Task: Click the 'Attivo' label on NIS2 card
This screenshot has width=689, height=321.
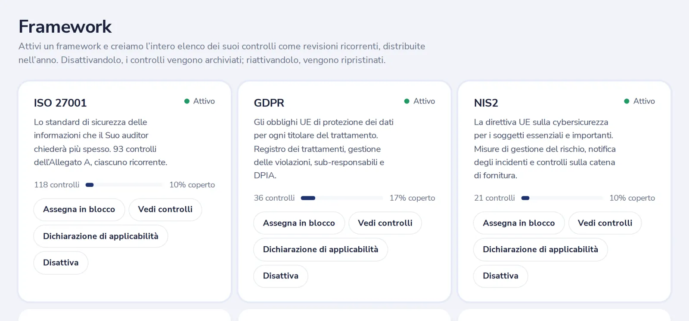Action: [644, 101]
